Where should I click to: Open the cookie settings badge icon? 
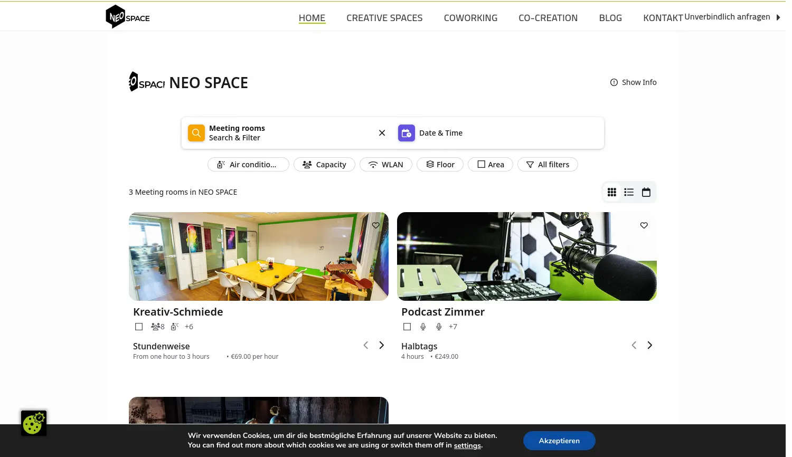[x=34, y=423]
